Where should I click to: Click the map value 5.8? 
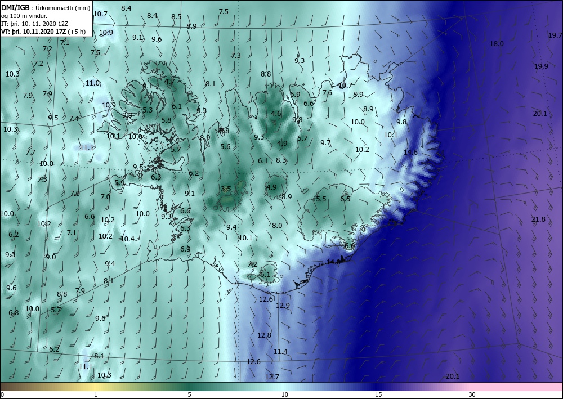(x=166, y=120)
